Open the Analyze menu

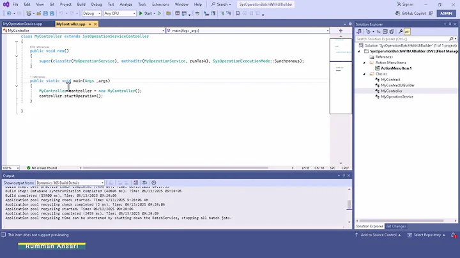point(126,4)
